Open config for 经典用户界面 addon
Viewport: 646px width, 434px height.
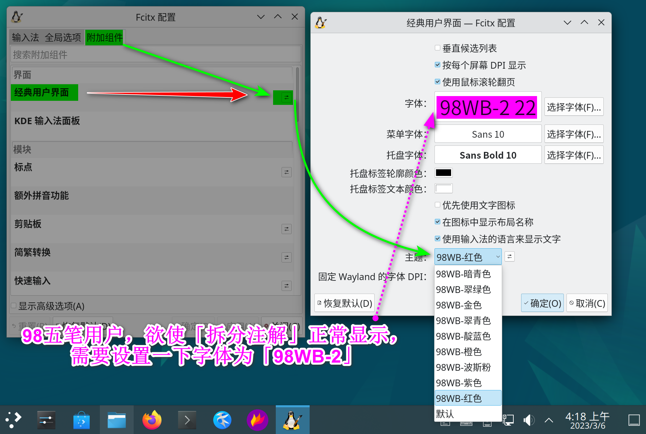pos(286,97)
